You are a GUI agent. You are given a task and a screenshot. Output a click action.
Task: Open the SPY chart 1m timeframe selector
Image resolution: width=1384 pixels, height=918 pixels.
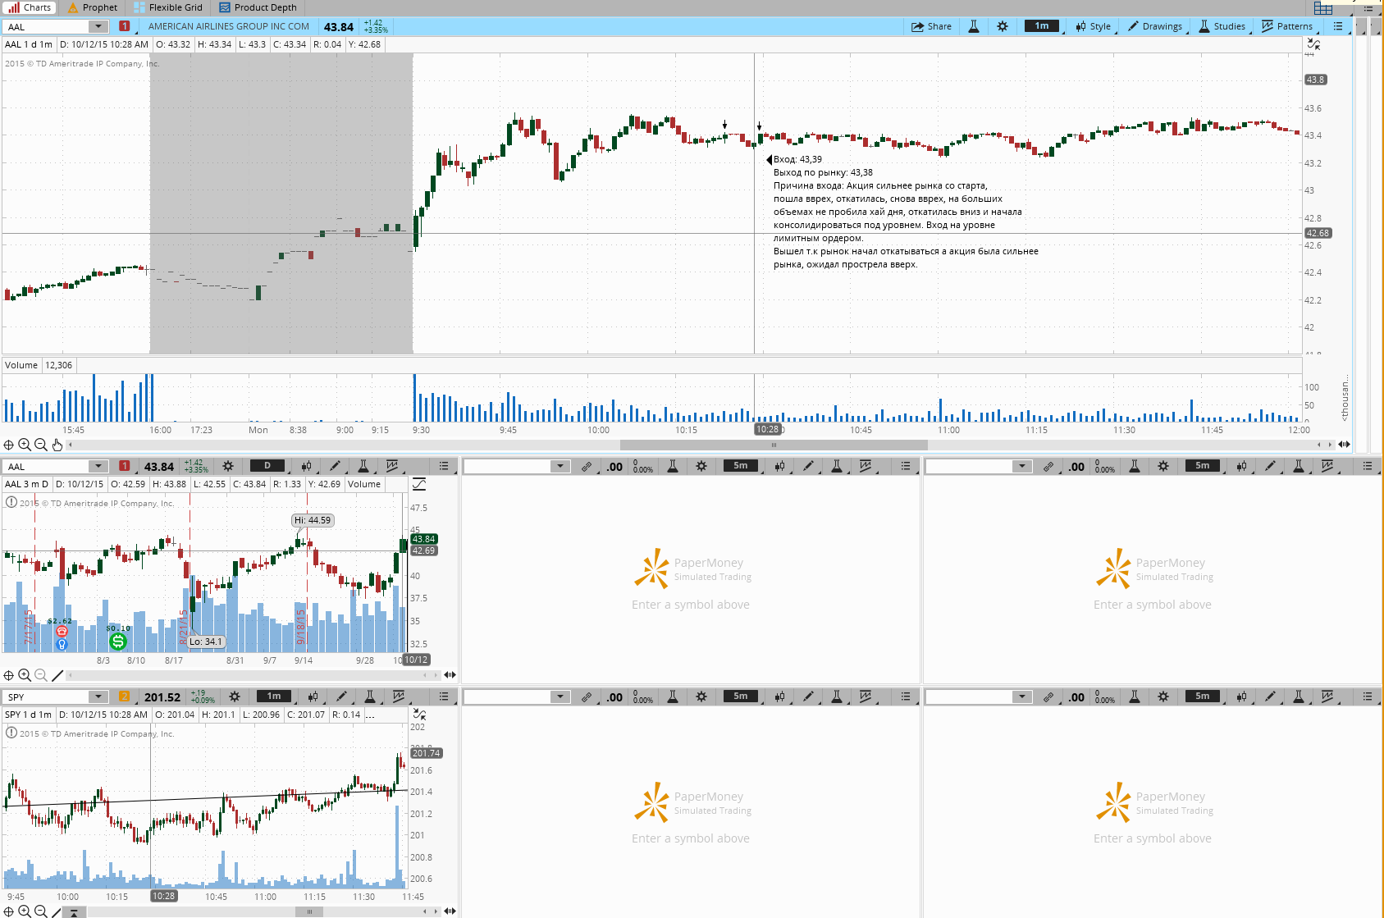click(x=274, y=696)
